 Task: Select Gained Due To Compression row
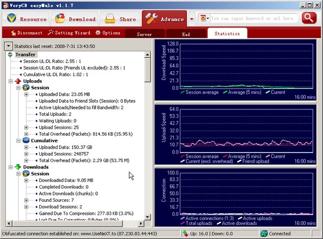click(86, 214)
